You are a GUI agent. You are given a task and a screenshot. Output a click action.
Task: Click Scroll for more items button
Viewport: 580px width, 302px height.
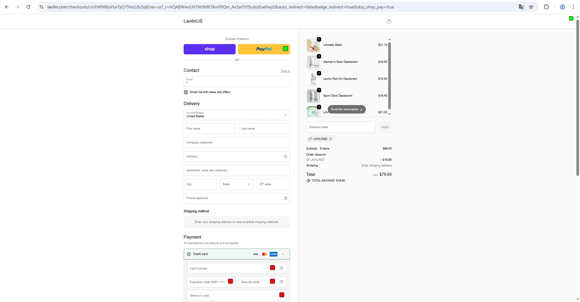(x=347, y=109)
